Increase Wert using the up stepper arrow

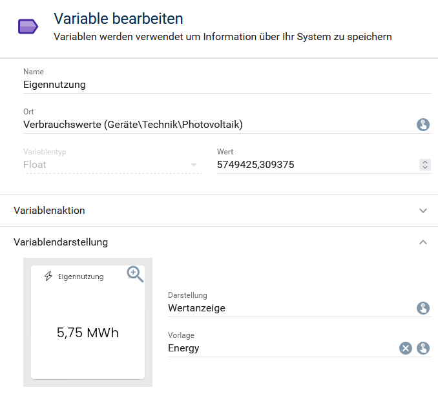click(x=424, y=162)
